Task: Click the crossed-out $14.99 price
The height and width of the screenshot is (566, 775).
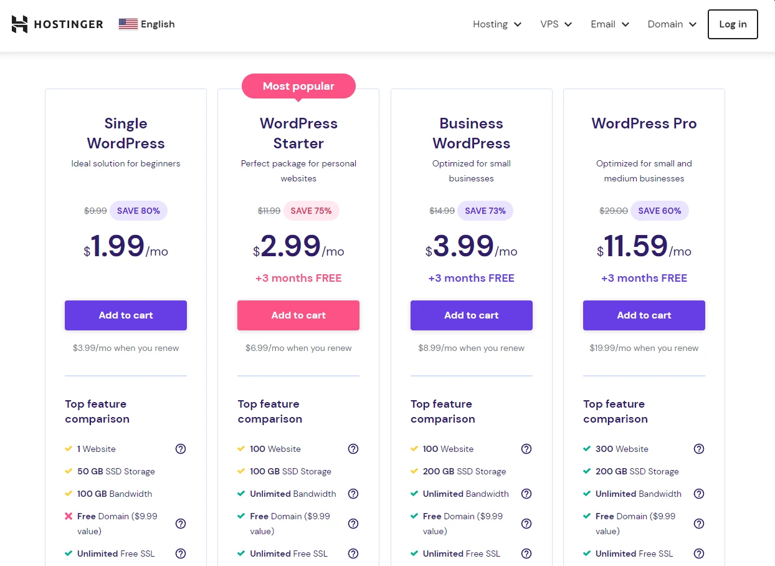Action: point(442,211)
